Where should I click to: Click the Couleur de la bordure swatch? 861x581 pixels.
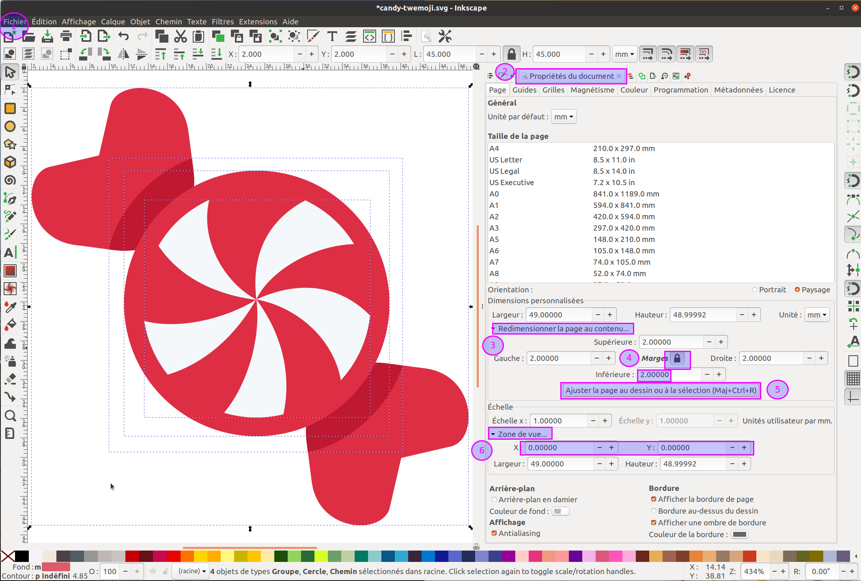click(739, 534)
